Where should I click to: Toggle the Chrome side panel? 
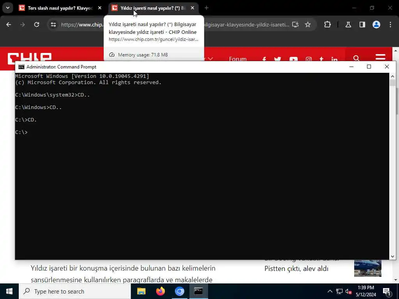[362, 25]
